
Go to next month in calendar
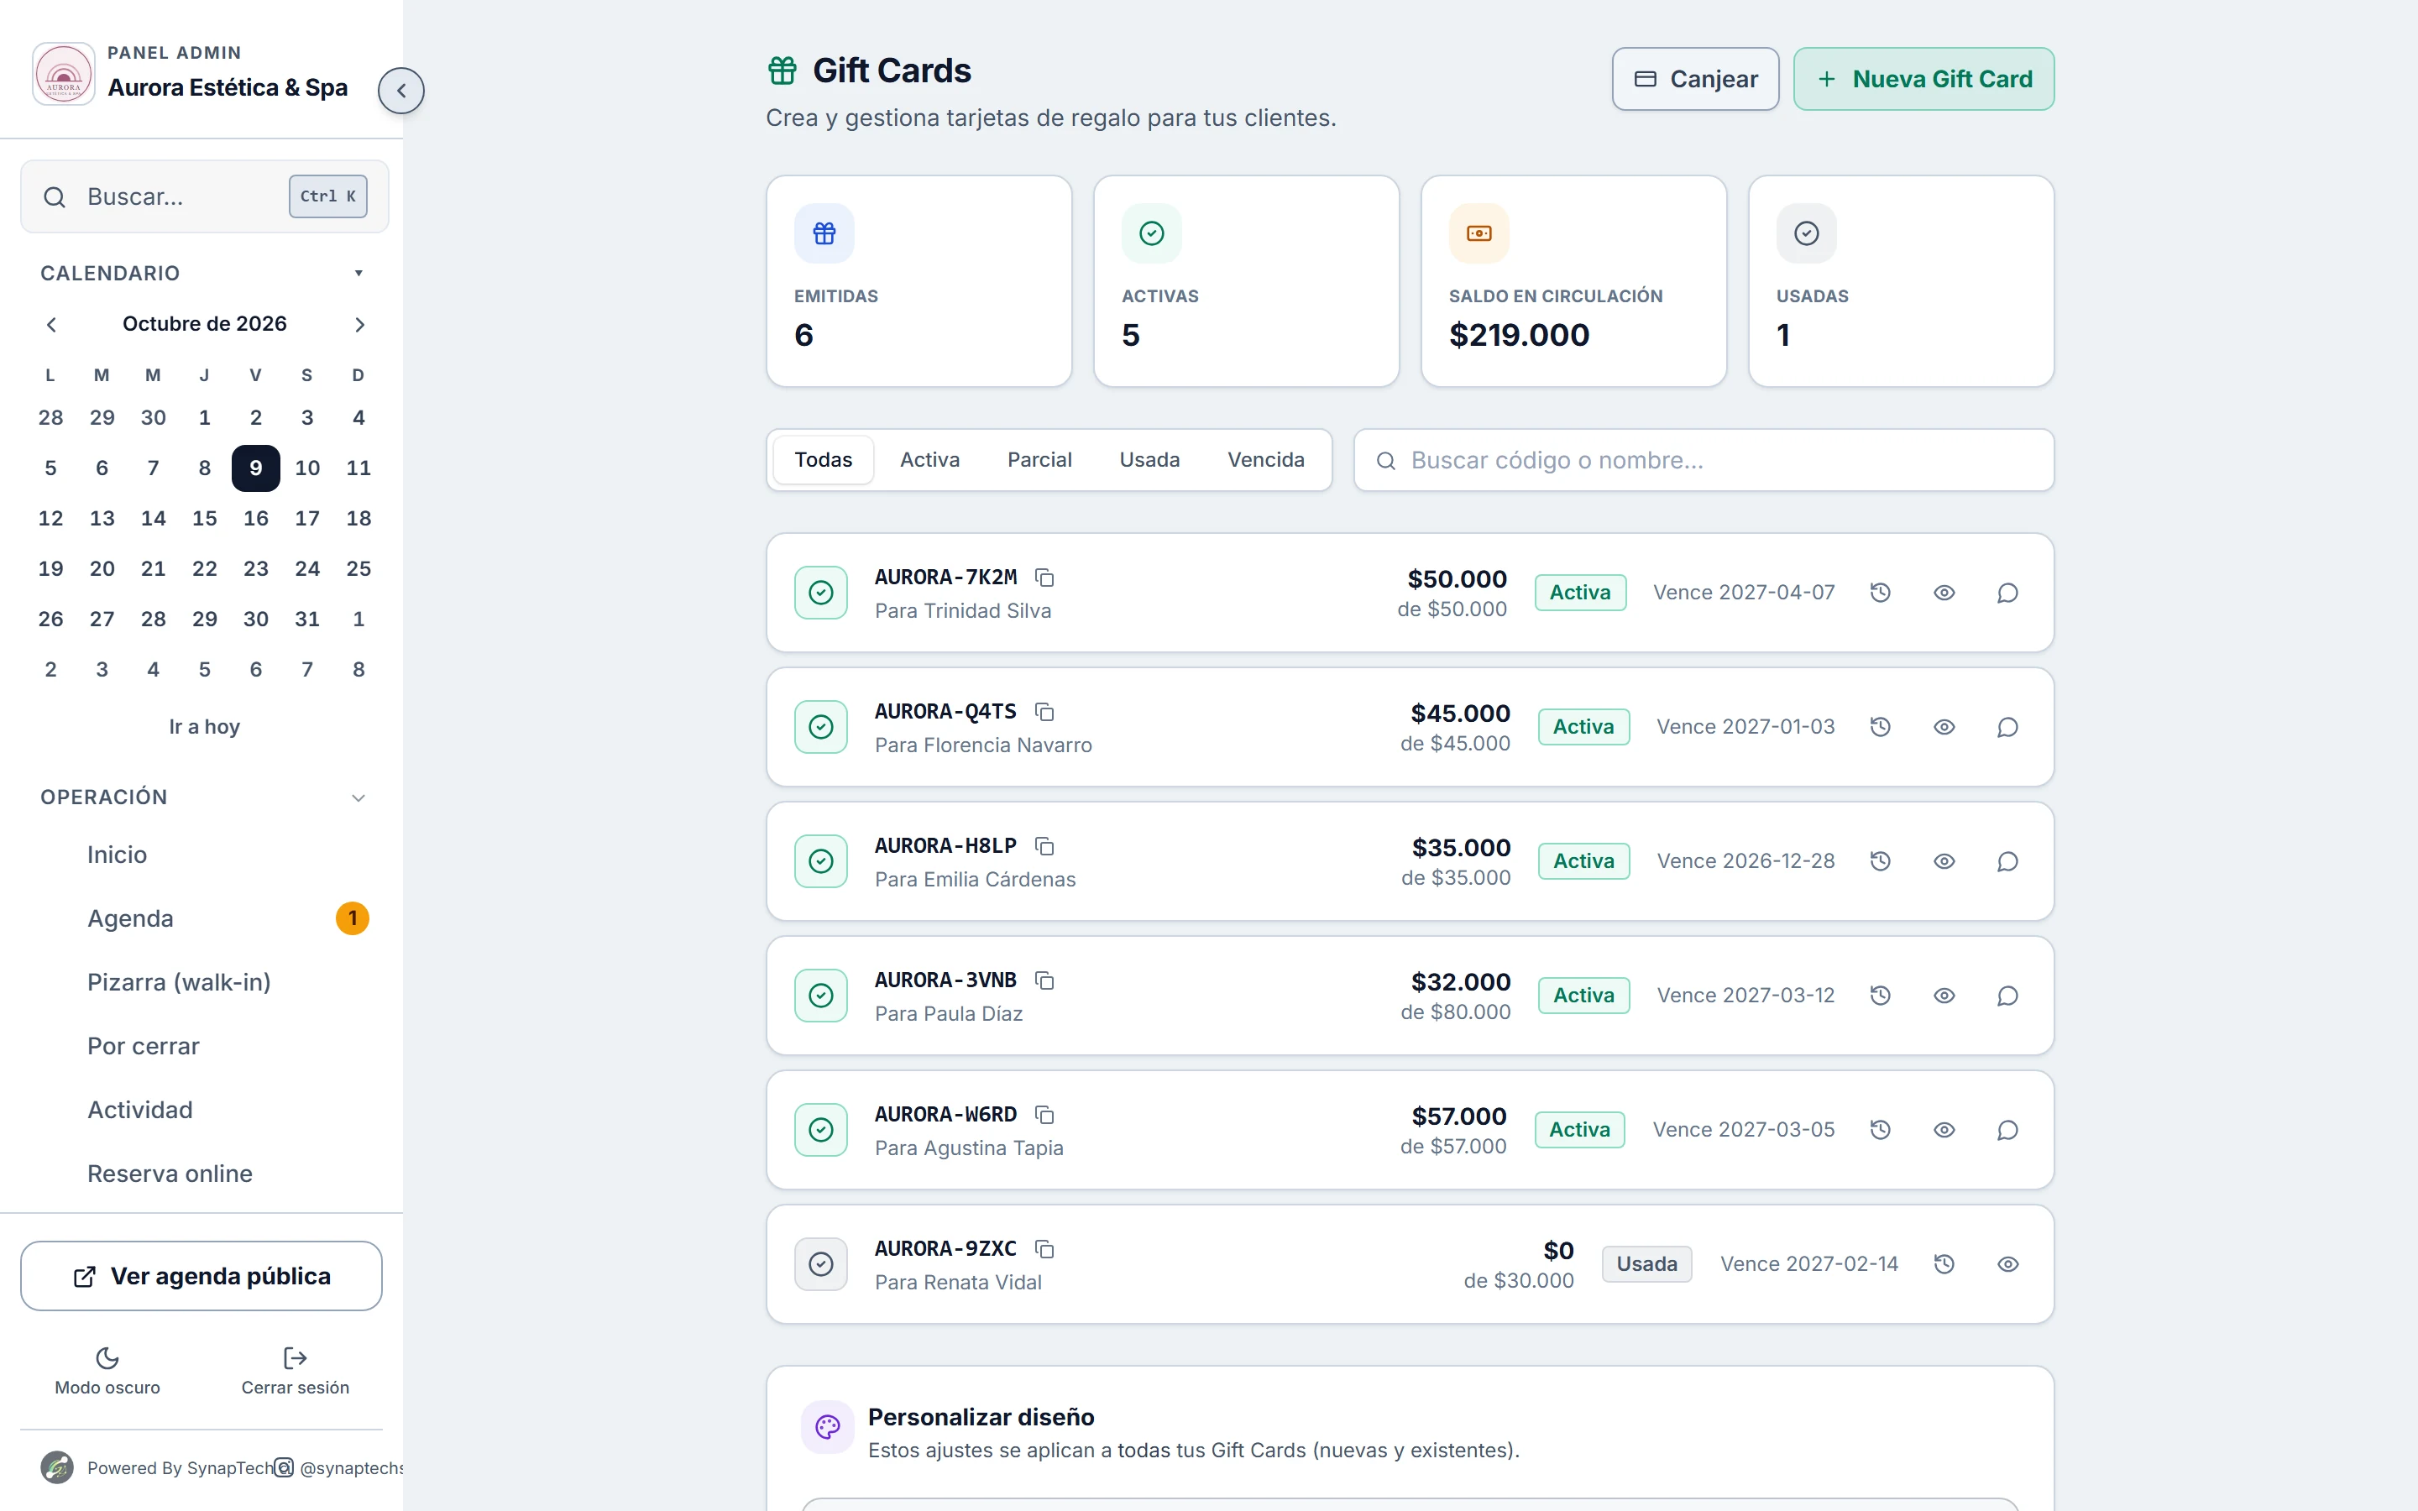(x=359, y=324)
